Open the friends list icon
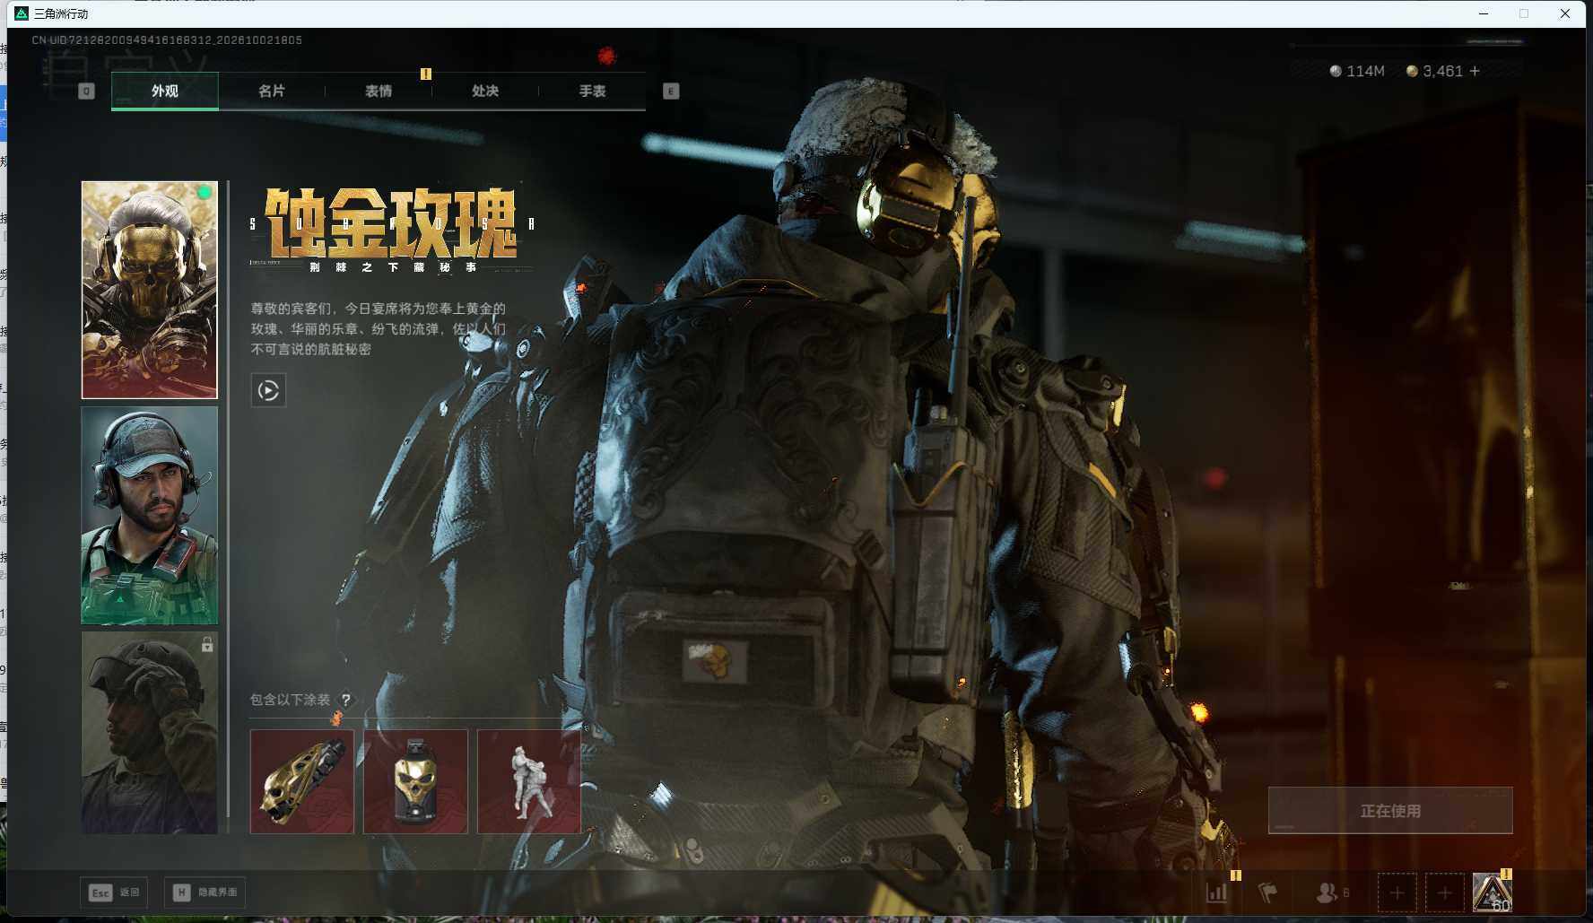 coord(1332,893)
